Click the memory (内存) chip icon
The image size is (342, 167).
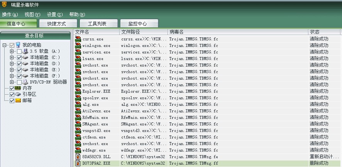(x=18, y=88)
